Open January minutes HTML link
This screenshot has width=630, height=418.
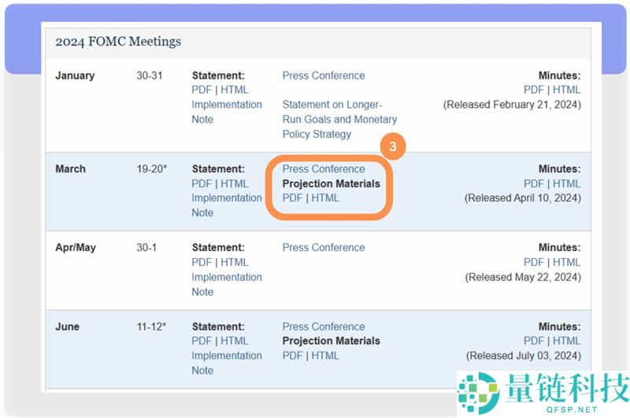click(x=566, y=90)
